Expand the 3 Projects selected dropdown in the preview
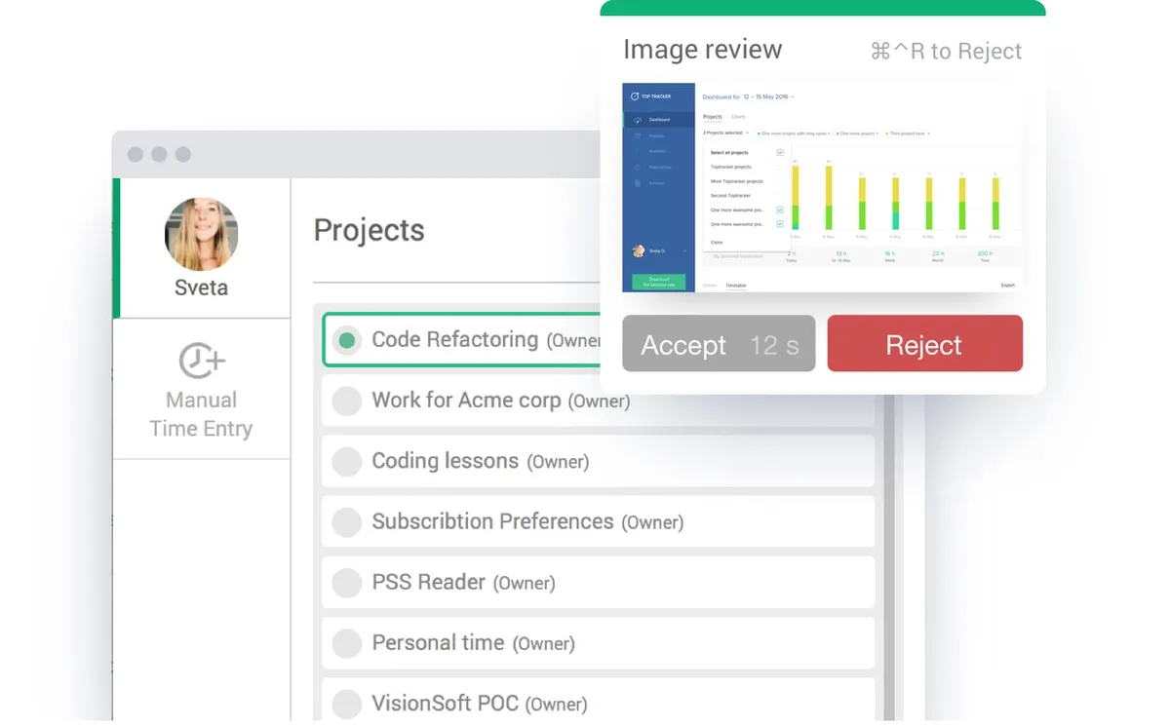The image size is (1170, 727). coord(725,133)
